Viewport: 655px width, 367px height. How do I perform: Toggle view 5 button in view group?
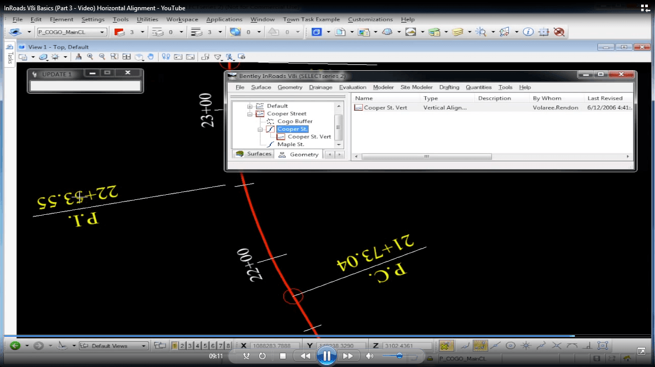pyautogui.click(x=205, y=346)
